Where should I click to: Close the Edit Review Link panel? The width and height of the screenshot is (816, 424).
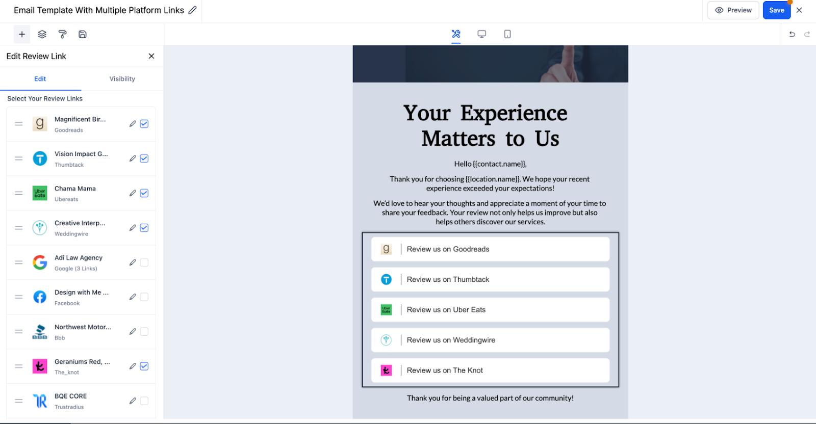(151, 56)
